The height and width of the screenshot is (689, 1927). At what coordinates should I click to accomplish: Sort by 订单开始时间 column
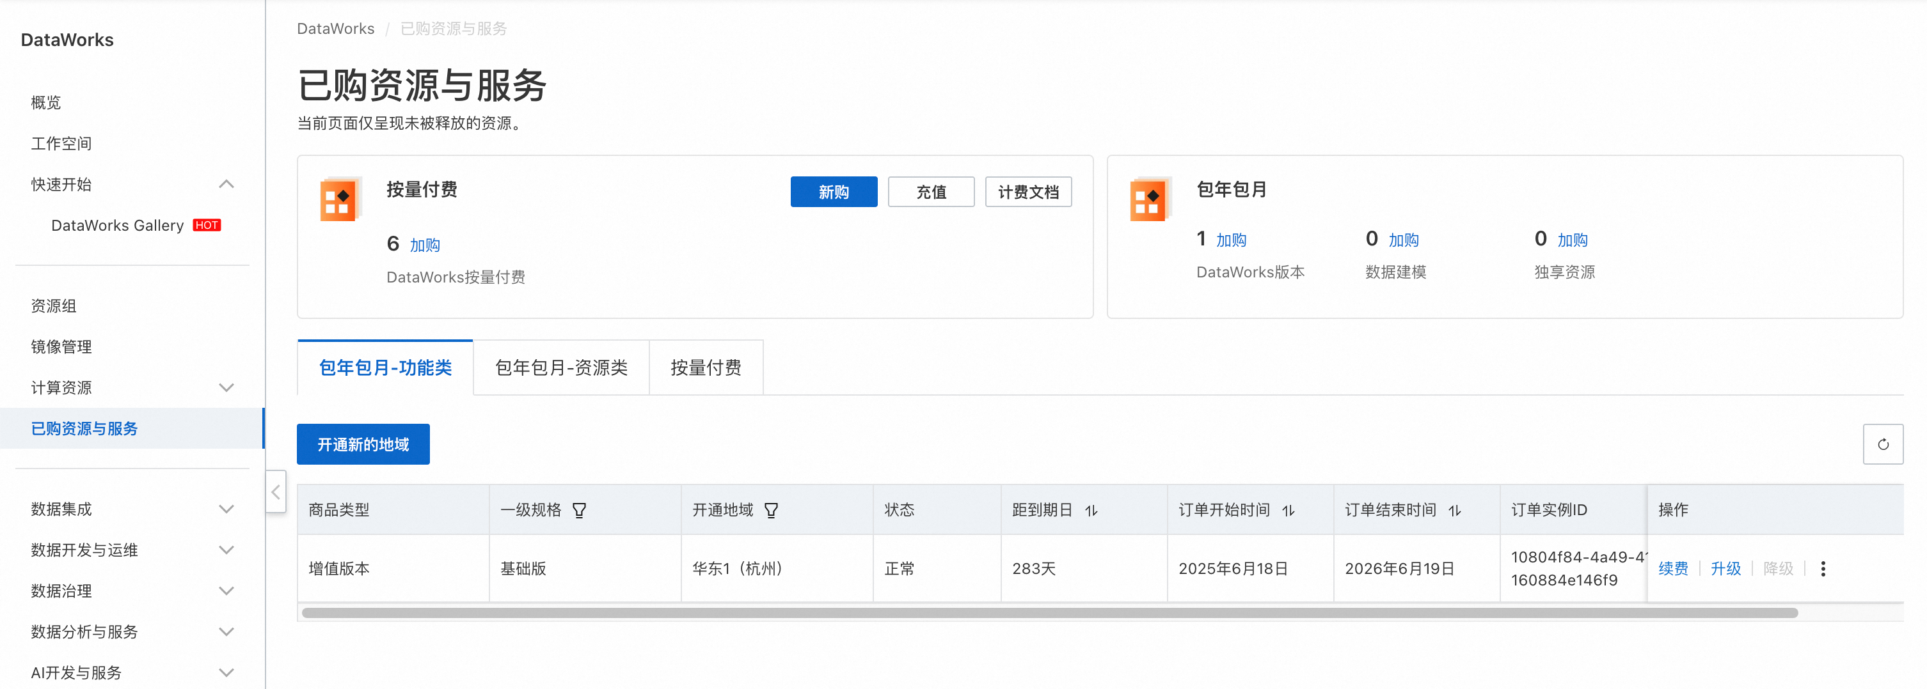tap(1288, 511)
